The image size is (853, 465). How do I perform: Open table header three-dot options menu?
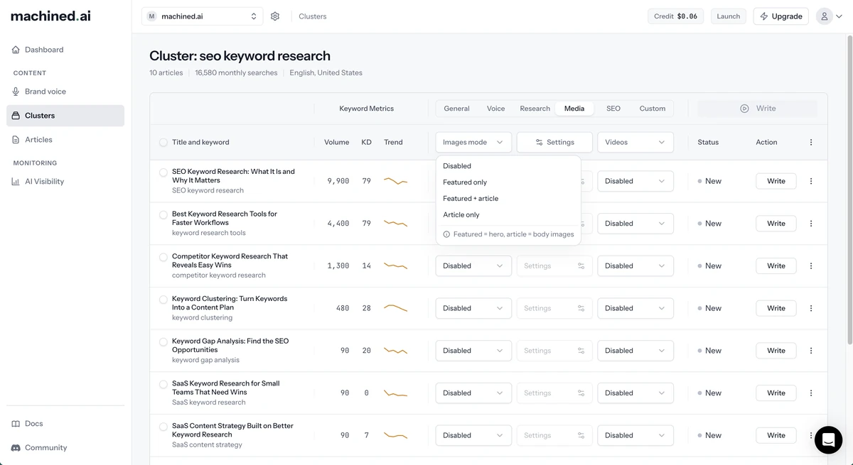click(811, 142)
